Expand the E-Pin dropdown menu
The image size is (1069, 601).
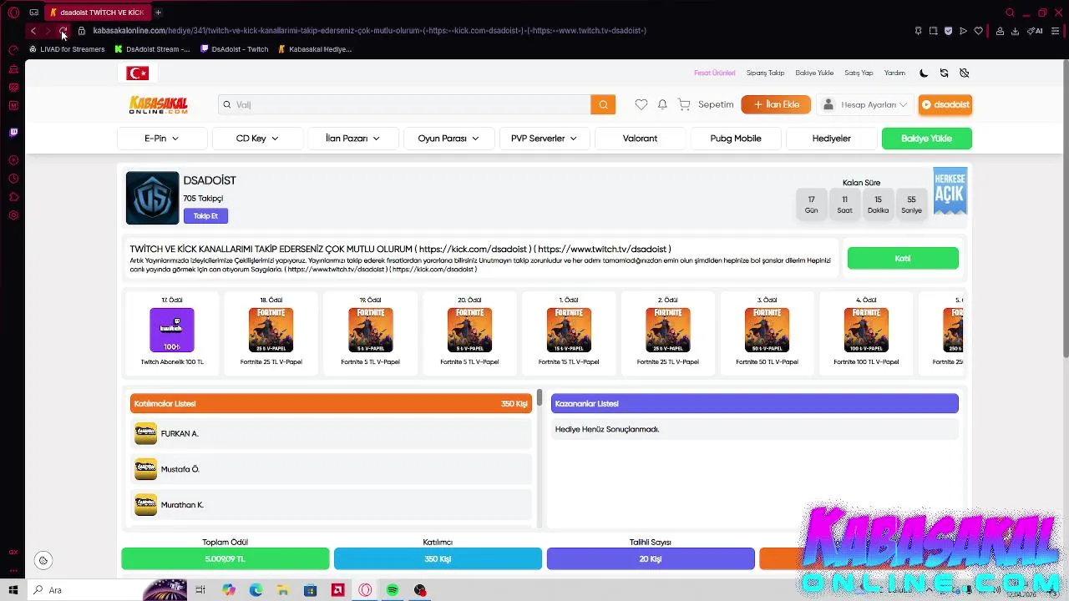(161, 139)
